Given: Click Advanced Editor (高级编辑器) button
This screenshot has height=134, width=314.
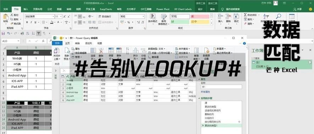Looking at the screenshot, I should [x=79, y=53].
